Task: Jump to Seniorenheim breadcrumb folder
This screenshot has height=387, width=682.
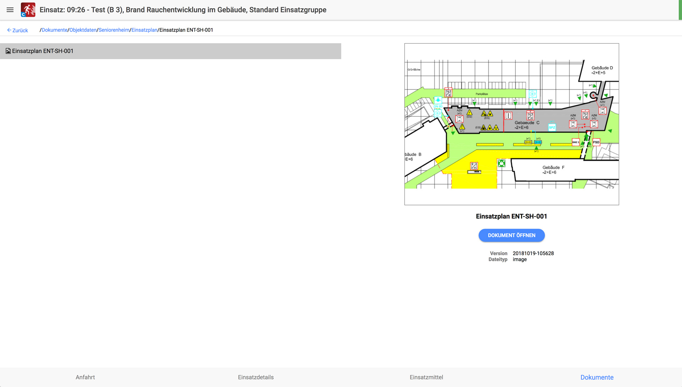Action: (x=114, y=30)
